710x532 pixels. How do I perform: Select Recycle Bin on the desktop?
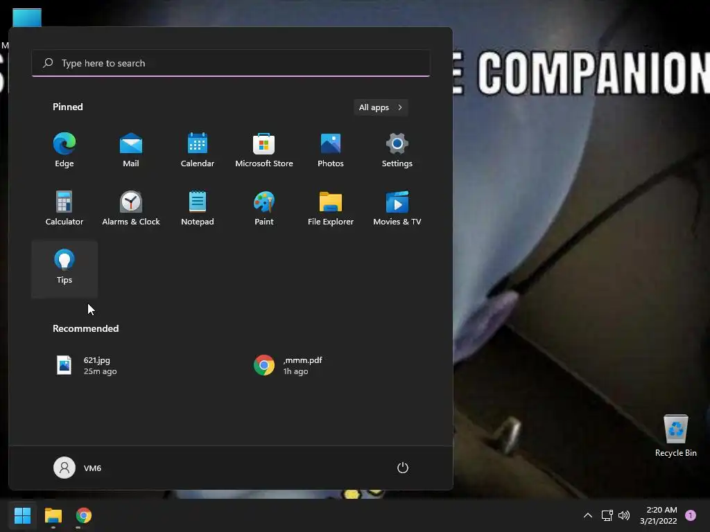675,436
